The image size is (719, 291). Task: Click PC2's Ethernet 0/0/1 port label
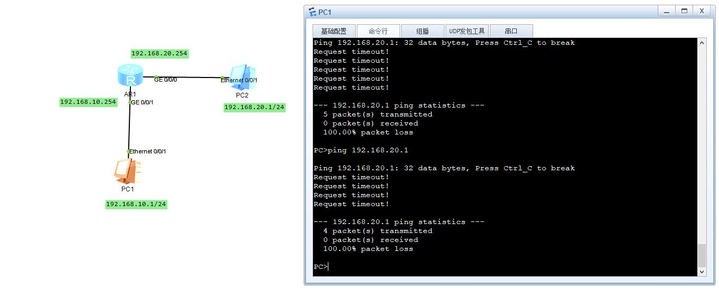tap(239, 80)
